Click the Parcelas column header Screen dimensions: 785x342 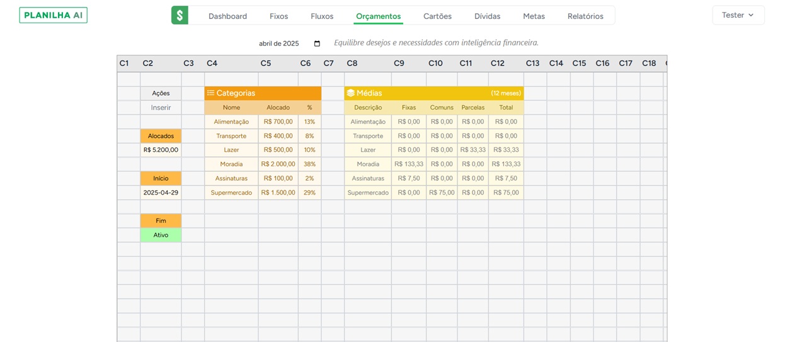(x=473, y=108)
